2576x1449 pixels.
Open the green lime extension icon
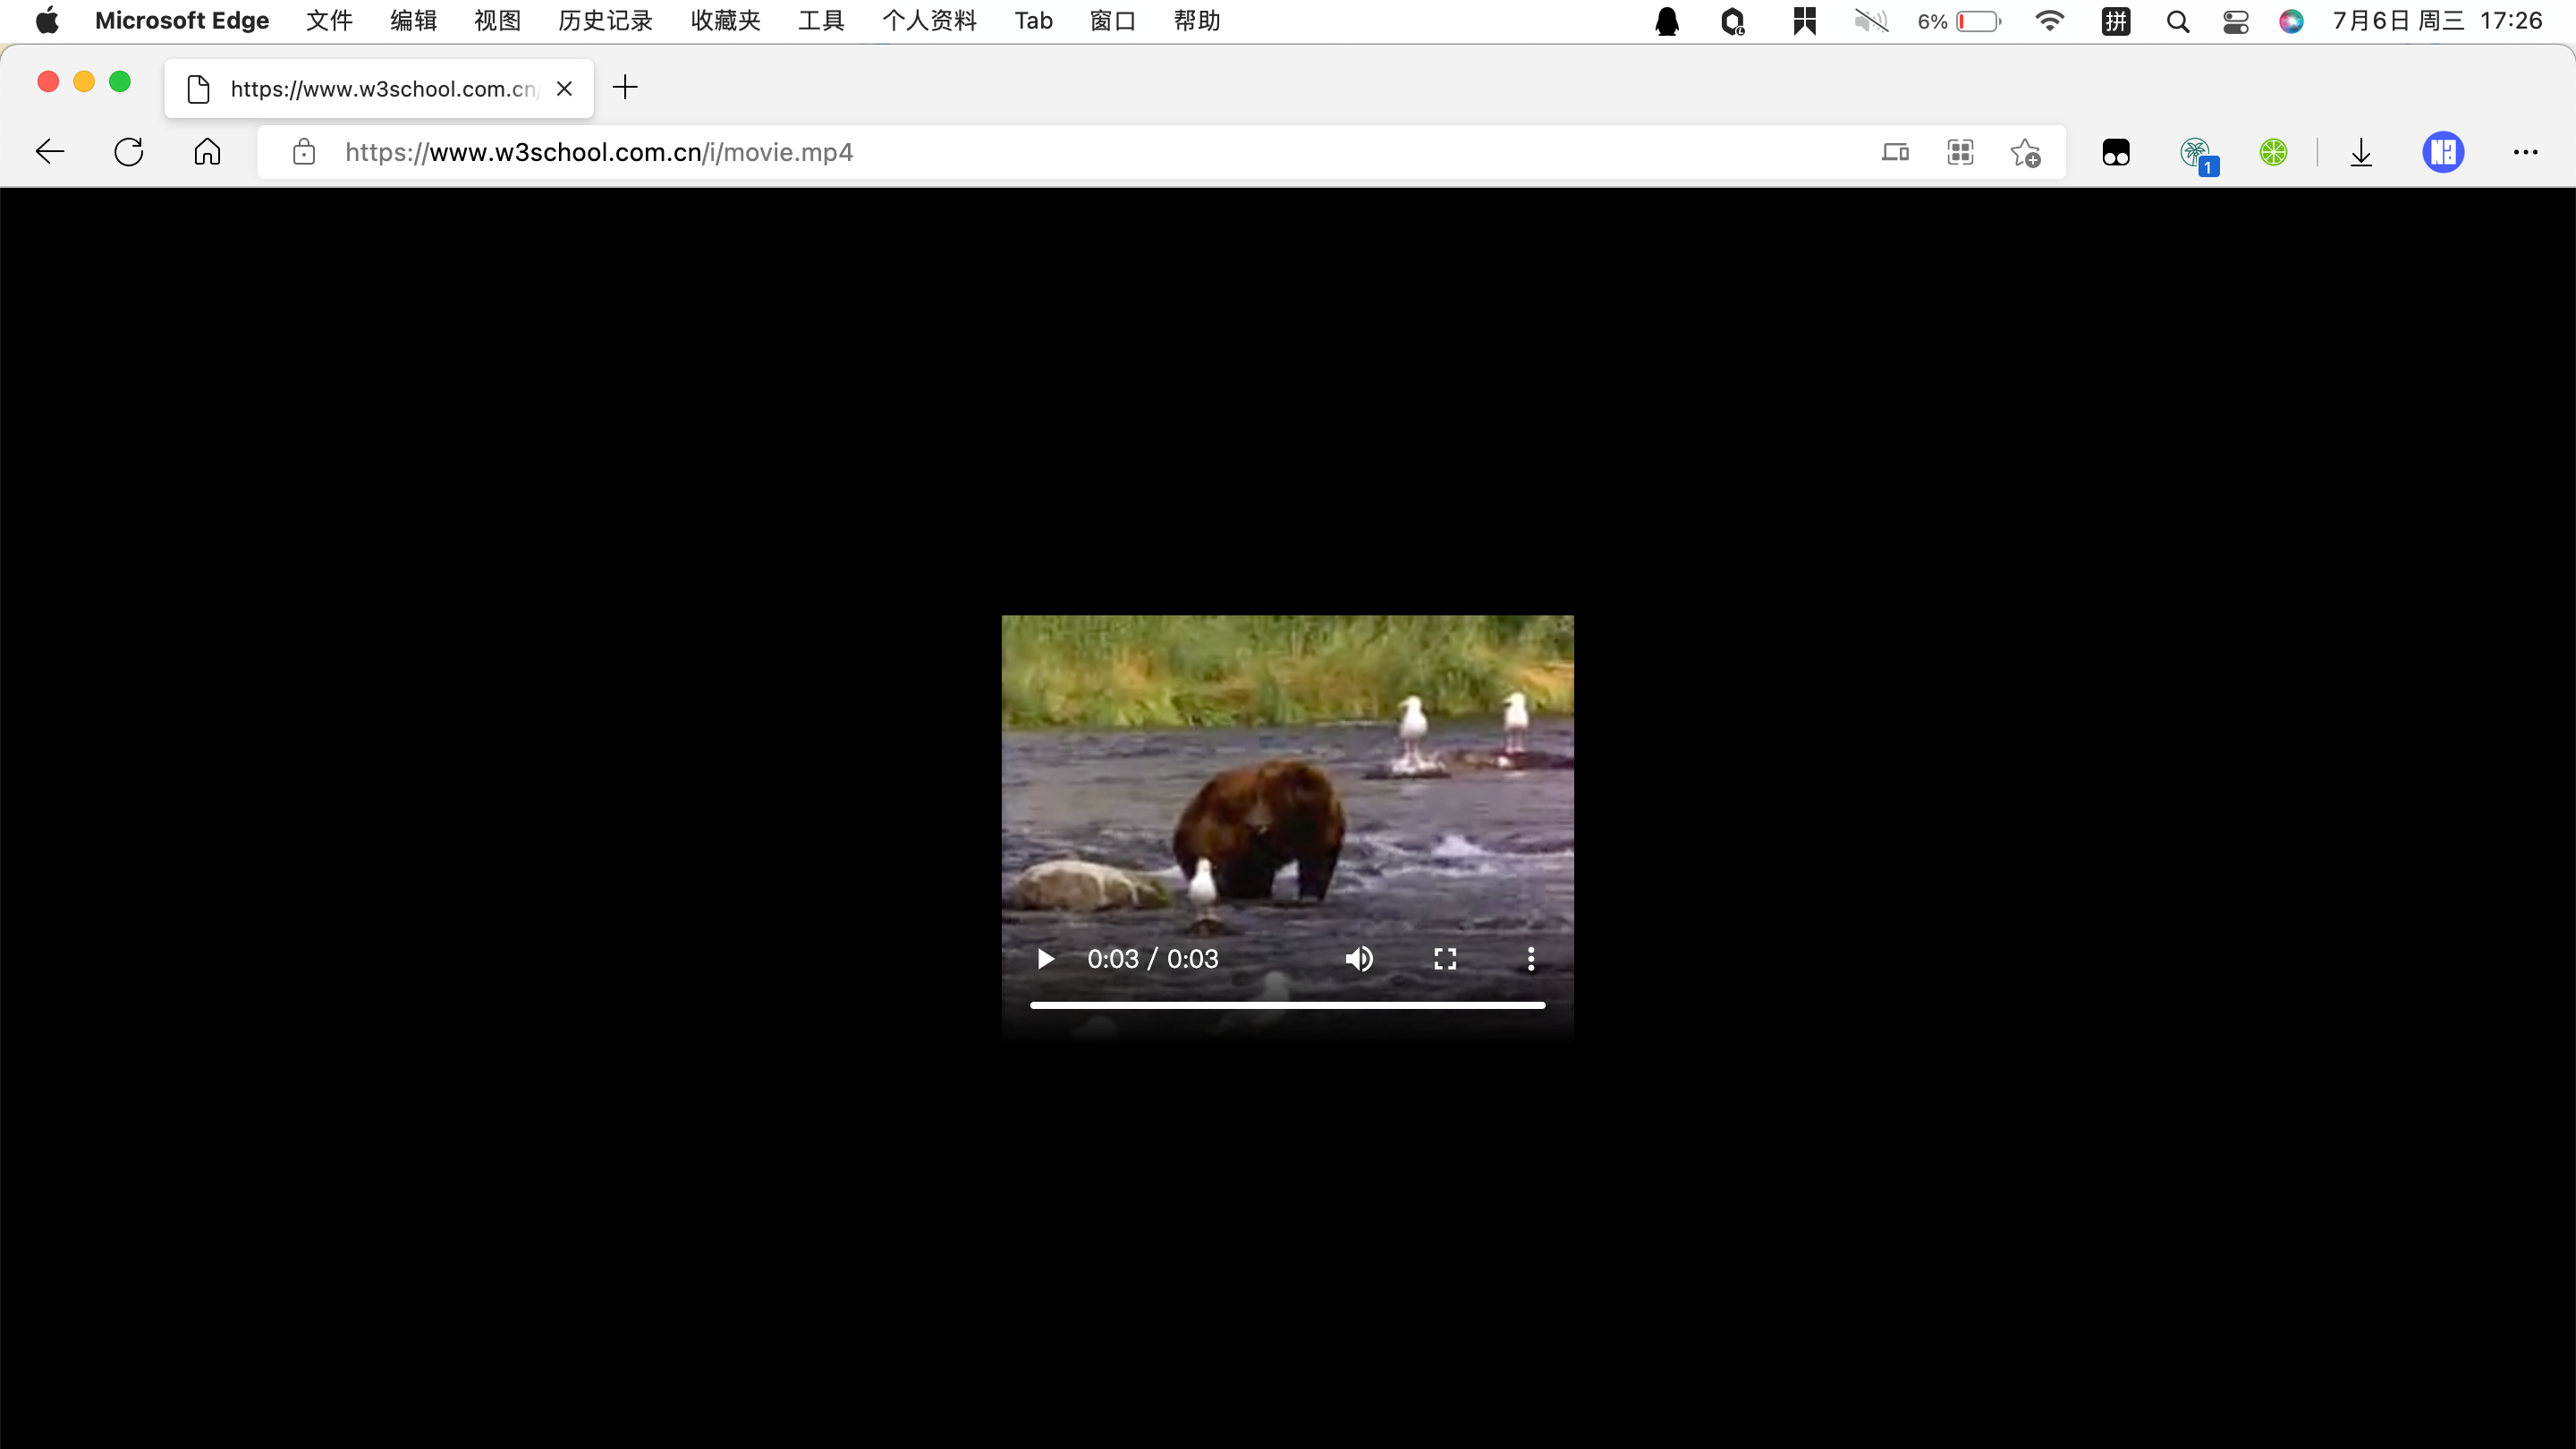[x=2273, y=152]
